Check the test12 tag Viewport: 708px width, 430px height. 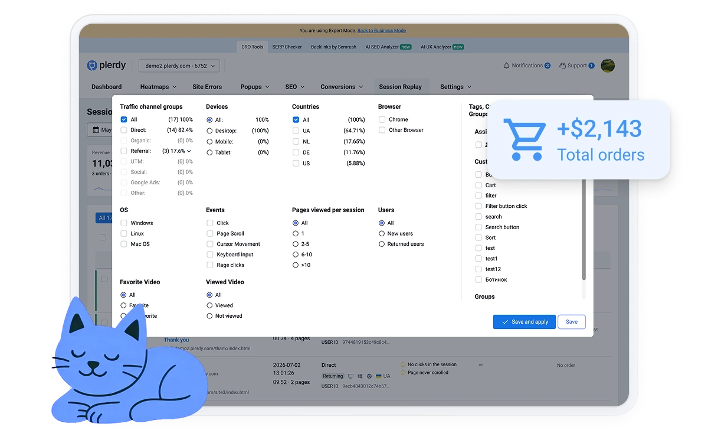coord(479,269)
